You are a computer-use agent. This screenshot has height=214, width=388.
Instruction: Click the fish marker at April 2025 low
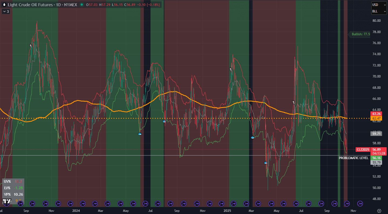tap(266, 163)
